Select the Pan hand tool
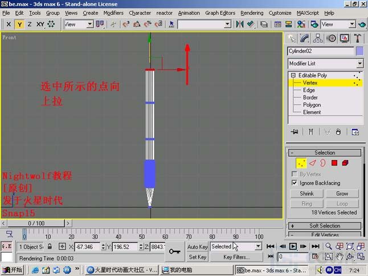368x276 pixels. [340, 257]
